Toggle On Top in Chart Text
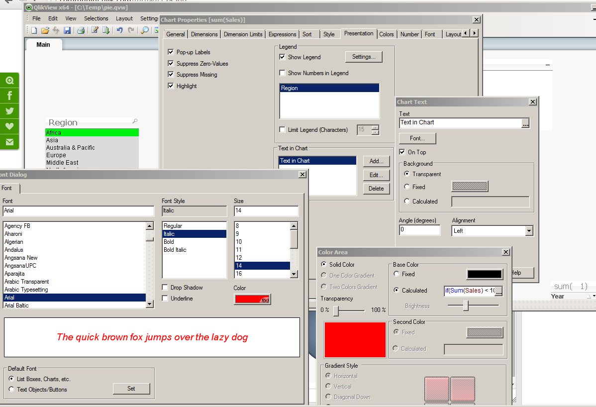 point(402,152)
